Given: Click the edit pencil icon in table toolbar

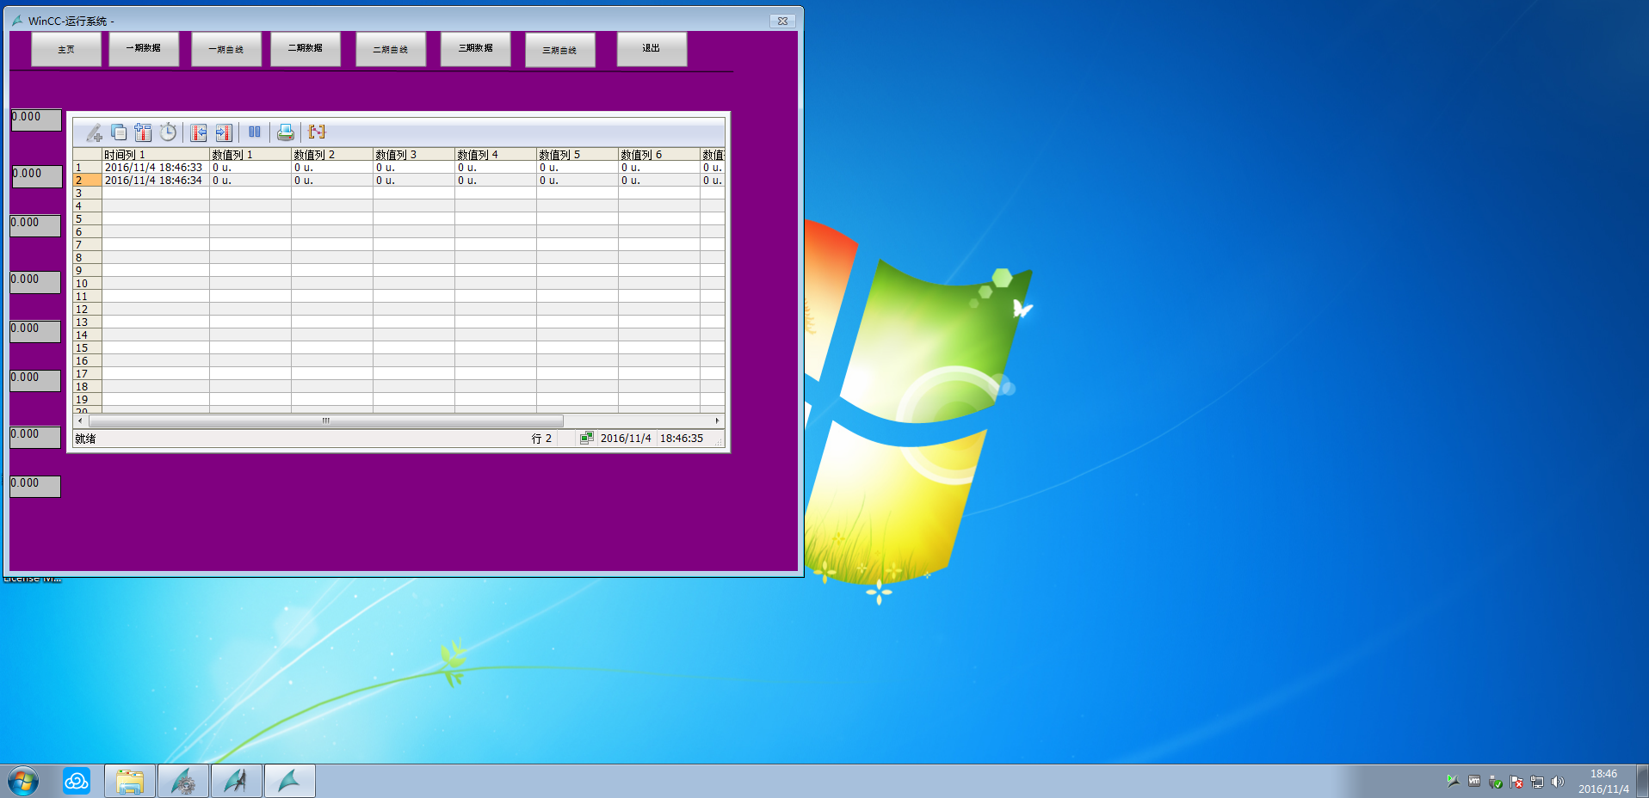Looking at the screenshot, I should click(94, 132).
